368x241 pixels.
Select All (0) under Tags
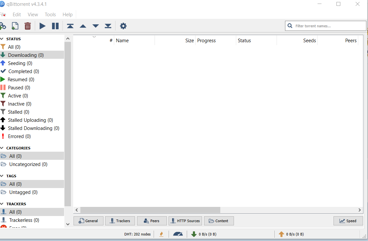(32, 184)
